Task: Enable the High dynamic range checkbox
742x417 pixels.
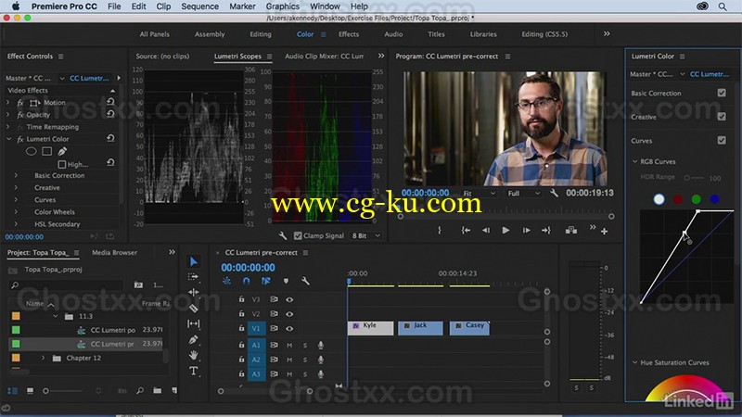Action: [x=61, y=164]
